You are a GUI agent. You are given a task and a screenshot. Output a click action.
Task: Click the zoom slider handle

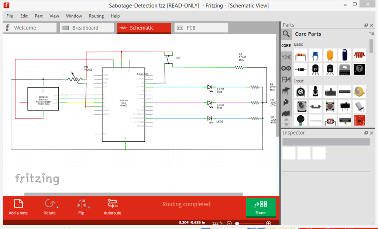click(x=237, y=223)
